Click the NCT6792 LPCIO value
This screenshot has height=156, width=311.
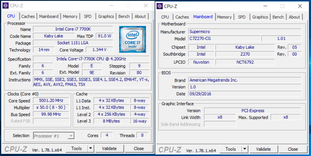245,62
